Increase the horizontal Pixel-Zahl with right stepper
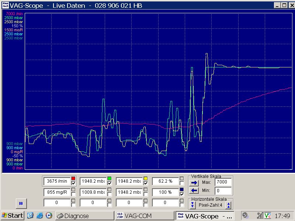Viewport: 295px width, 221px height. click(229, 205)
